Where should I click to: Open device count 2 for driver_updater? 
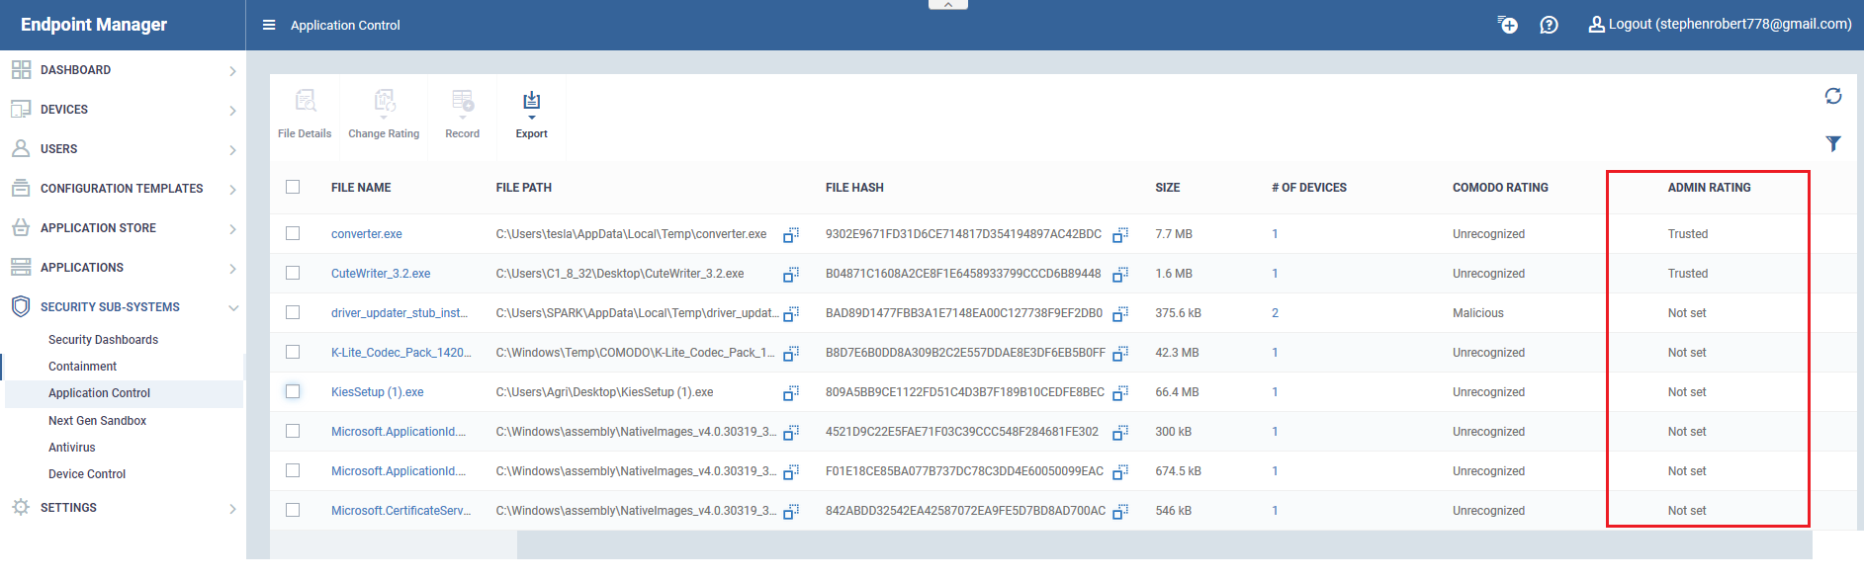(1275, 313)
